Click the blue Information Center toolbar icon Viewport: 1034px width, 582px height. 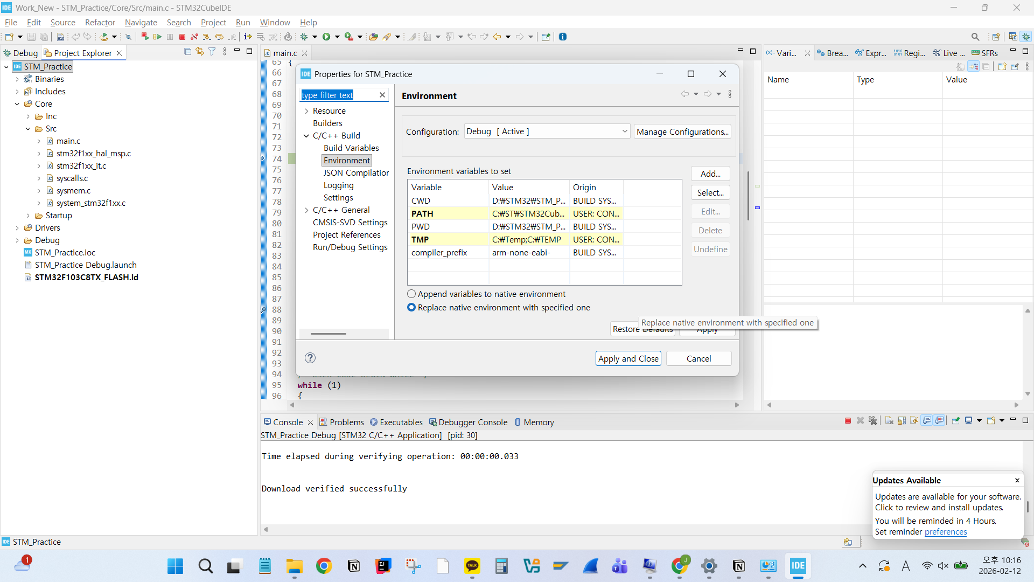(563, 37)
